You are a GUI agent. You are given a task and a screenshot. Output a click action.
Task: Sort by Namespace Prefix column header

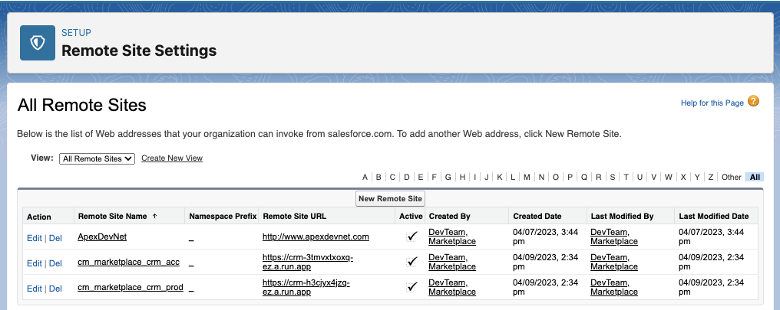click(223, 217)
